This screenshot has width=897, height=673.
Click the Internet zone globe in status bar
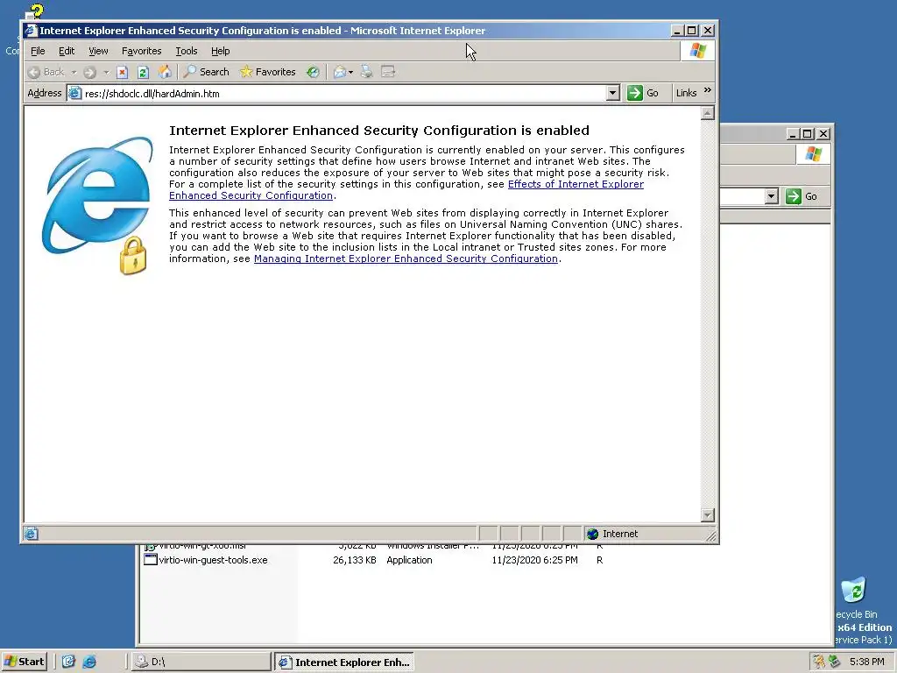(593, 534)
